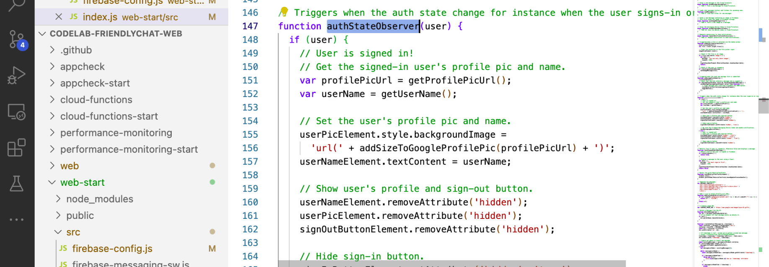Click signOutButtonElement on line 162
The width and height of the screenshot is (769, 267).
[354, 229]
